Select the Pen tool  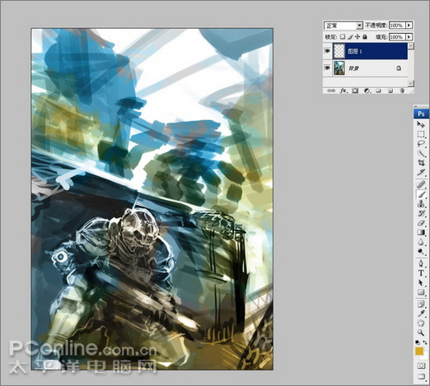421,263
